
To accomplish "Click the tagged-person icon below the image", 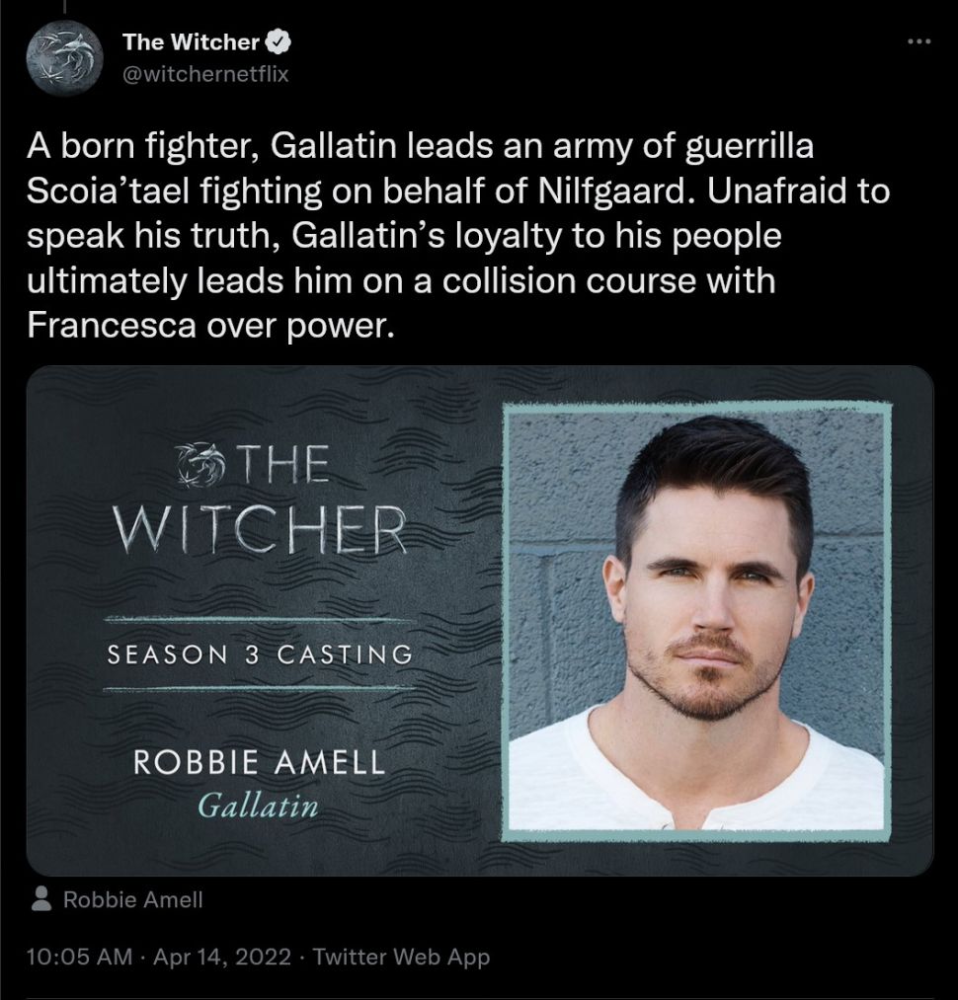I will [42, 899].
